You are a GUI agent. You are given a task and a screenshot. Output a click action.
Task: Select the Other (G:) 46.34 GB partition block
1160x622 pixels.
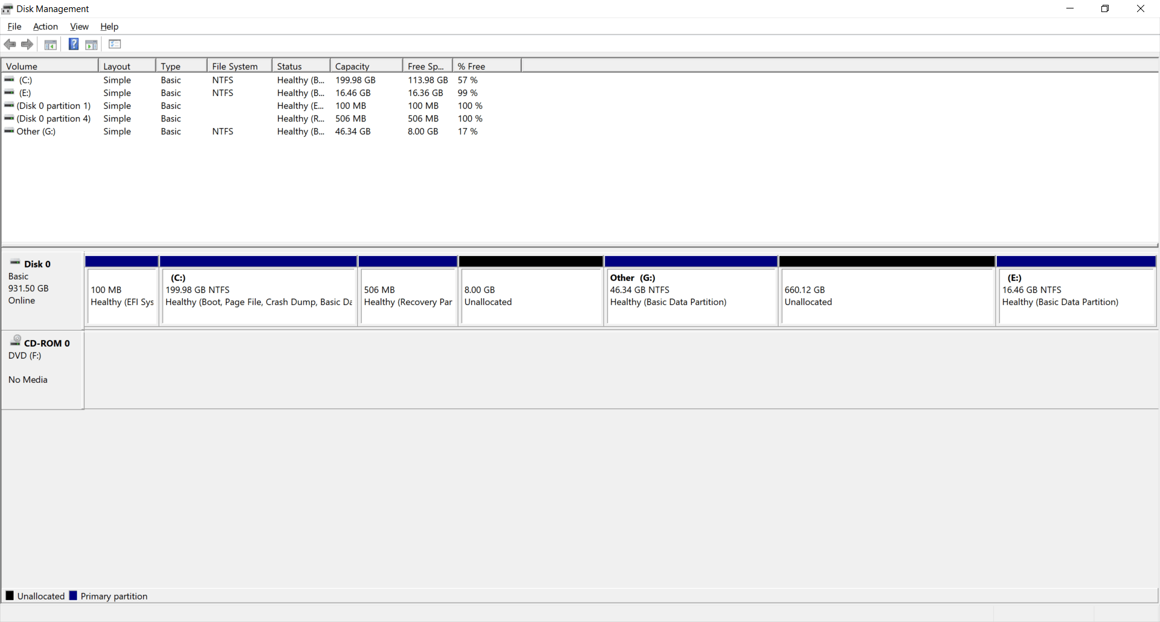(691, 291)
